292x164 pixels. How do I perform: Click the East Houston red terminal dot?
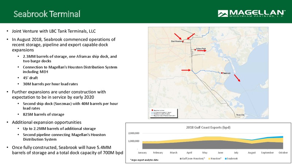point(183,42)
